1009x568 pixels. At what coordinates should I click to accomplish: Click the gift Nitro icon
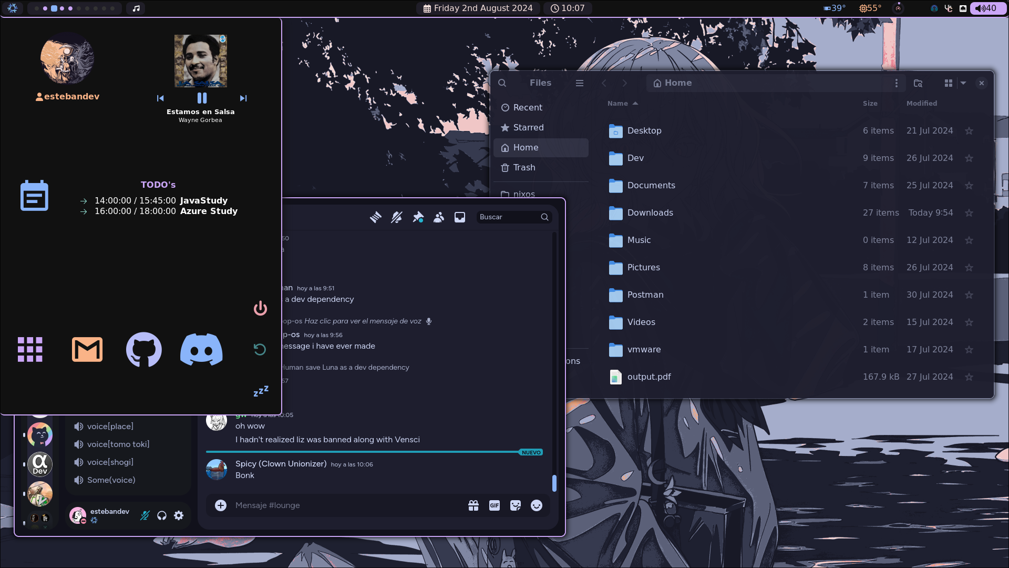click(x=473, y=505)
